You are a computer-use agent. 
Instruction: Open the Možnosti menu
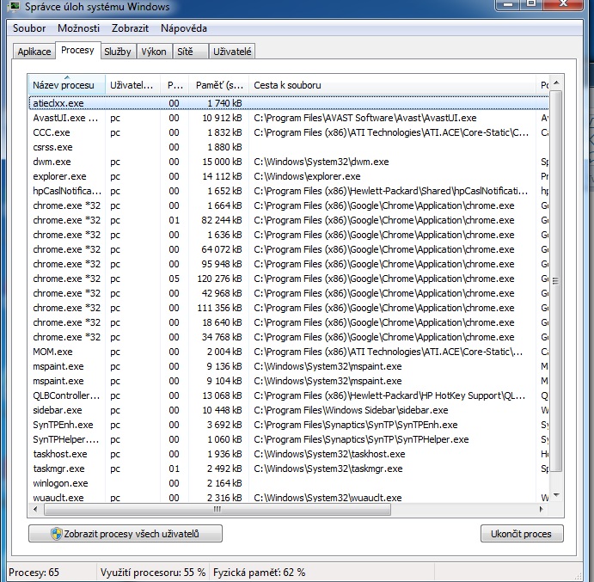[x=78, y=28]
